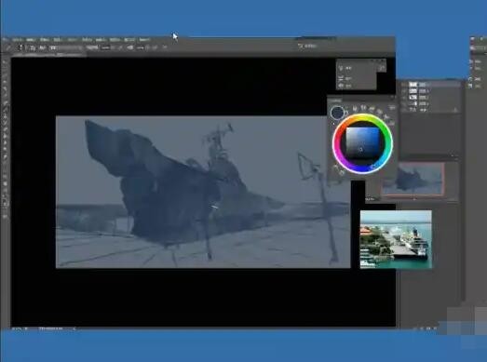487x362 pixels.
Task: Click the airbrush icon in the options bar
Action: [x=130, y=47]
